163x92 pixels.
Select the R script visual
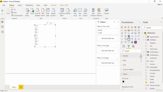135,39
